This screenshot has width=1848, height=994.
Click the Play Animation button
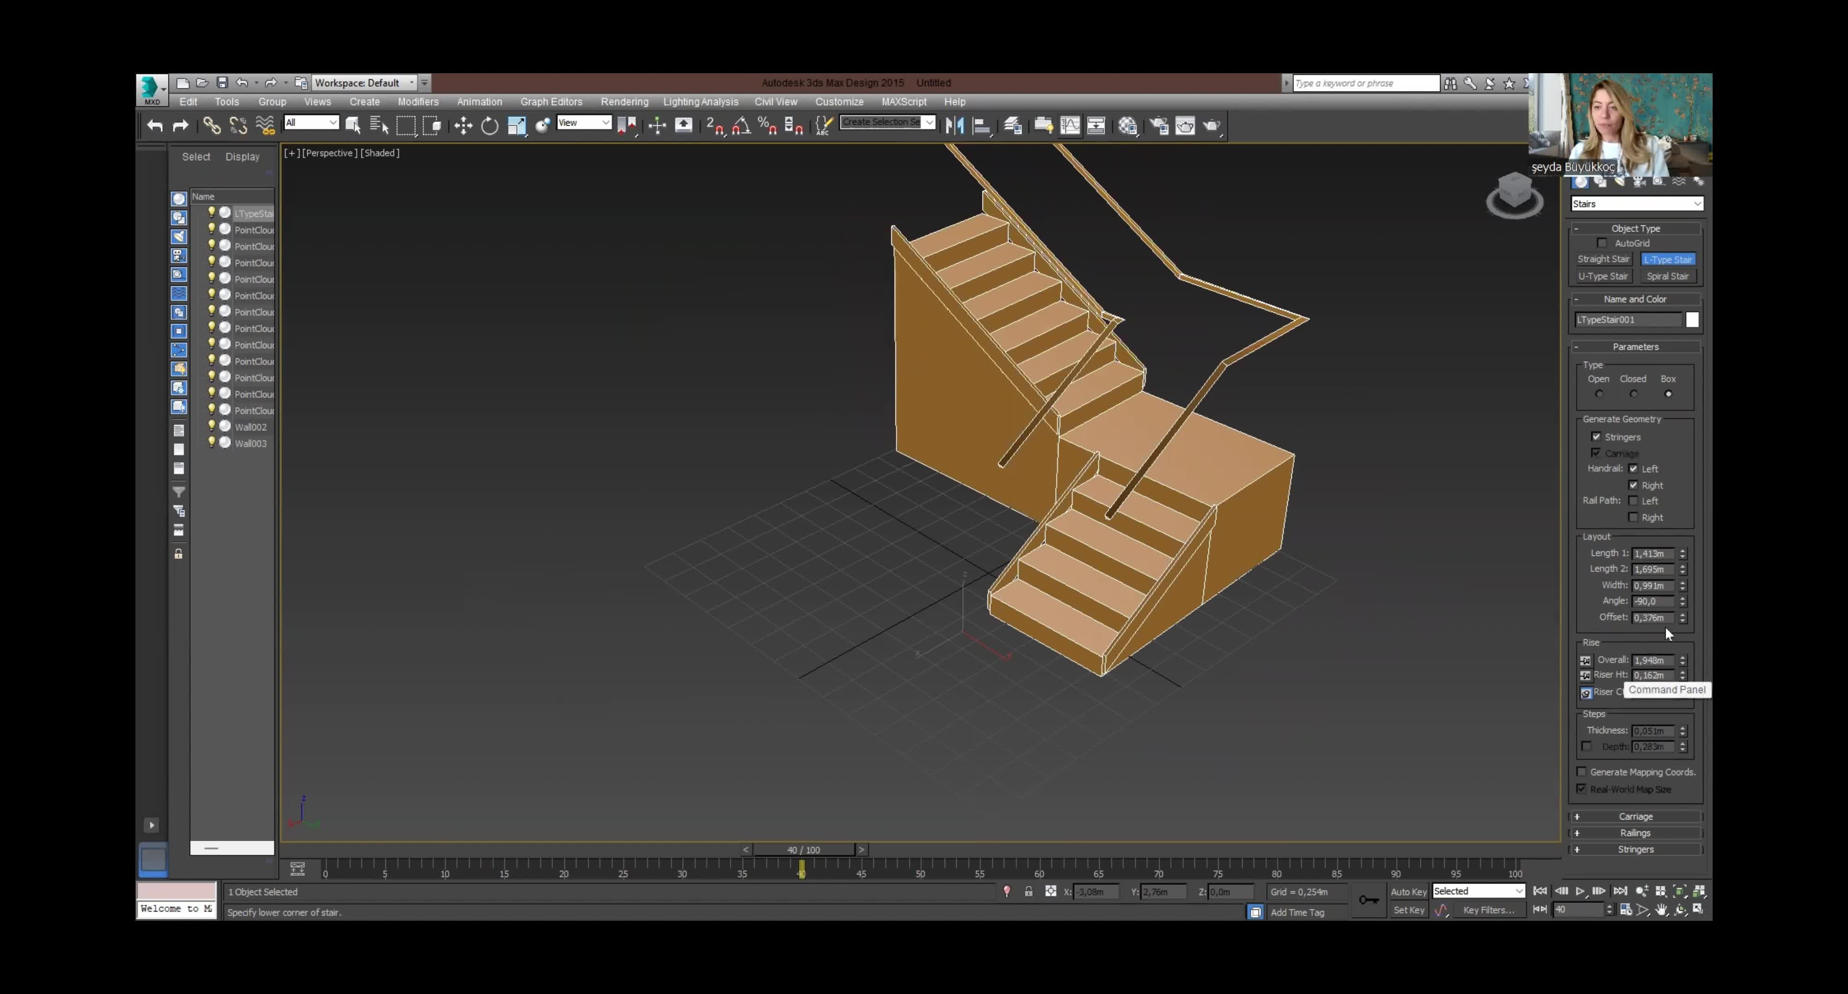pyautogui.click(x=1580, y=891)
